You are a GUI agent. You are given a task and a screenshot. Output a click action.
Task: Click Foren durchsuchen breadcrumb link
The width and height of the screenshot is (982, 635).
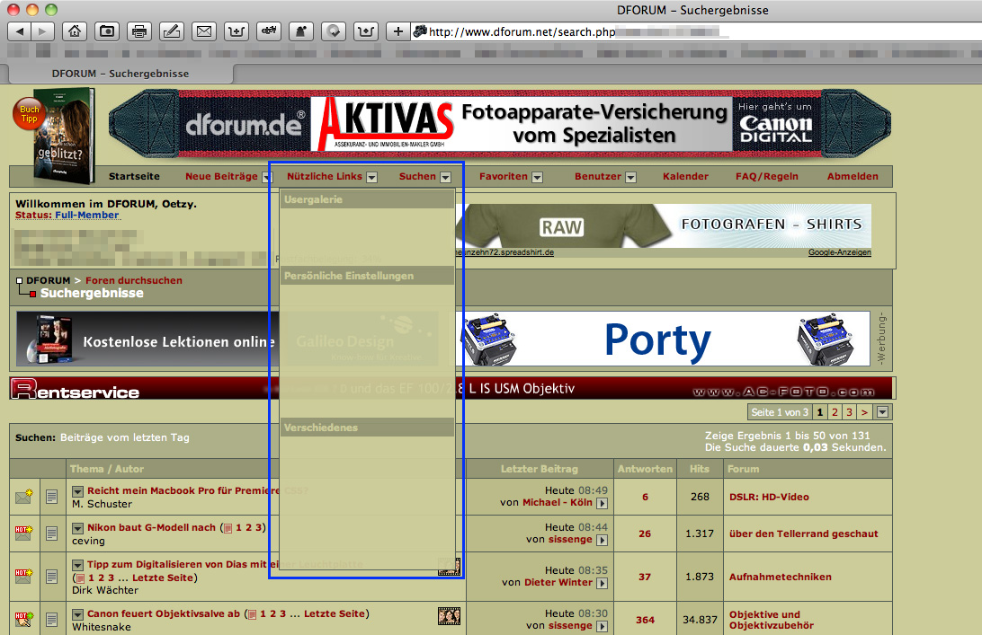[134, 280]
